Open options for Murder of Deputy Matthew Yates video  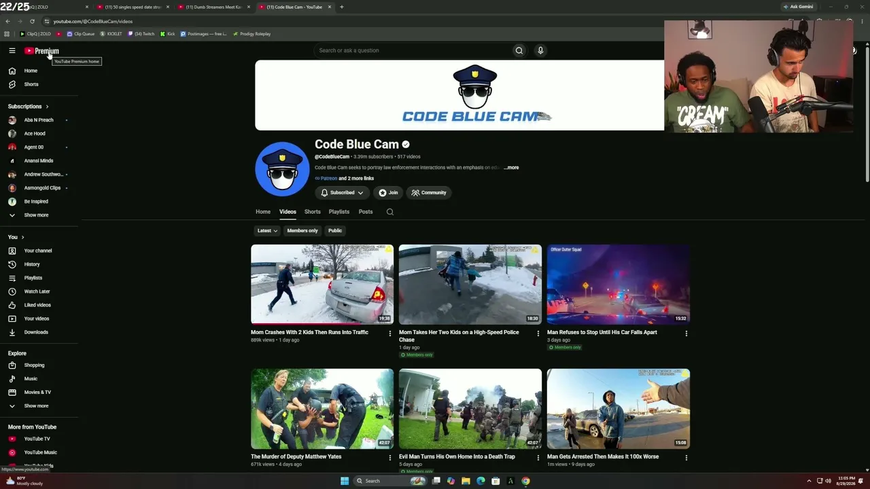[390, 458]
